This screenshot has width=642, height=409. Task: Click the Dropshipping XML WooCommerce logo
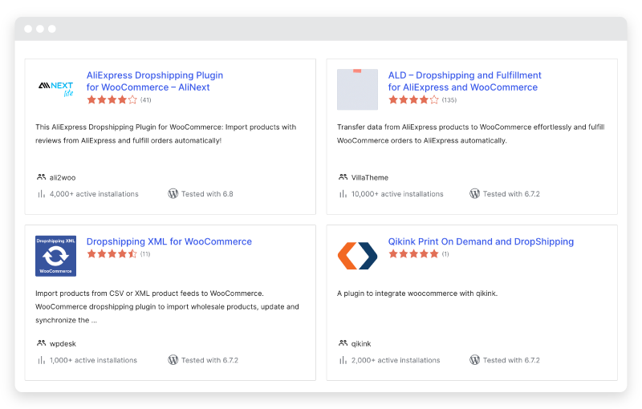pyautogui.click(x=55, y=256)
